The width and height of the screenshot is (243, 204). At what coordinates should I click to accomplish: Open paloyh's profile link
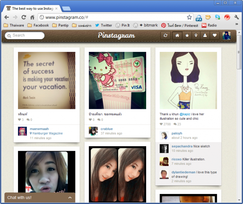177,134
